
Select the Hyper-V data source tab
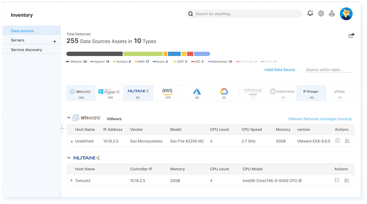click(x=109, y=93)
